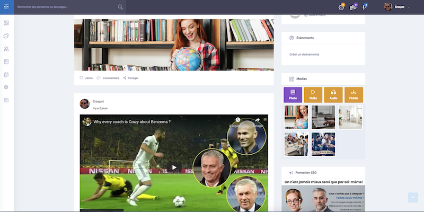
Task: Click the speech bubble comment icon
Action: click(x=99, y=78)
